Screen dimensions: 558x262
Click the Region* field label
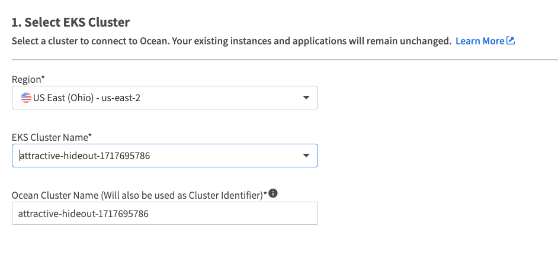(28, 79)
